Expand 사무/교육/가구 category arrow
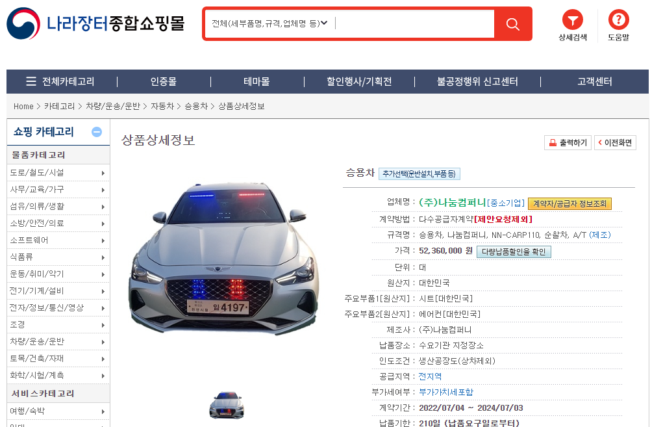Image resolution: width=663 pixels, height=427 pixels. point(103,190)
